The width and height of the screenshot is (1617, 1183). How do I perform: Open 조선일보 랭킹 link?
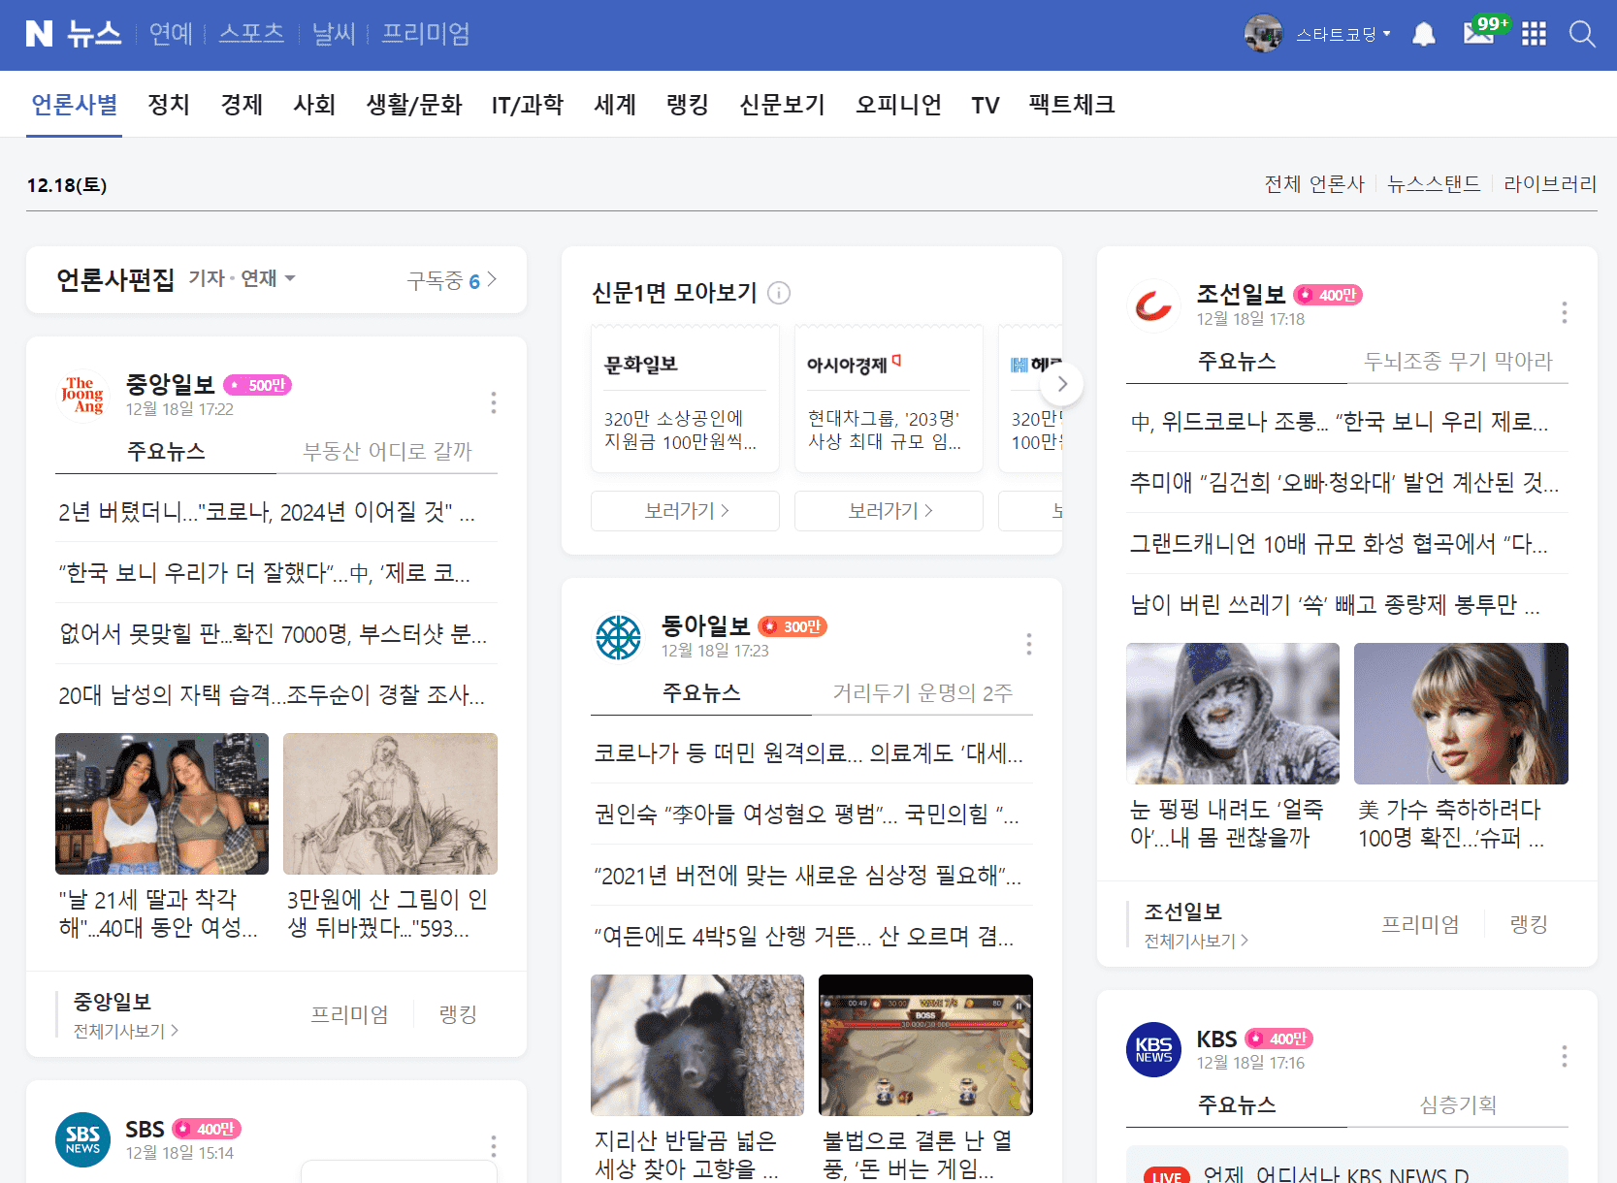click(1529, 924)
